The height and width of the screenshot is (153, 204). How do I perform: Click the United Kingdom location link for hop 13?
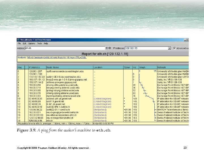point(102,107)
